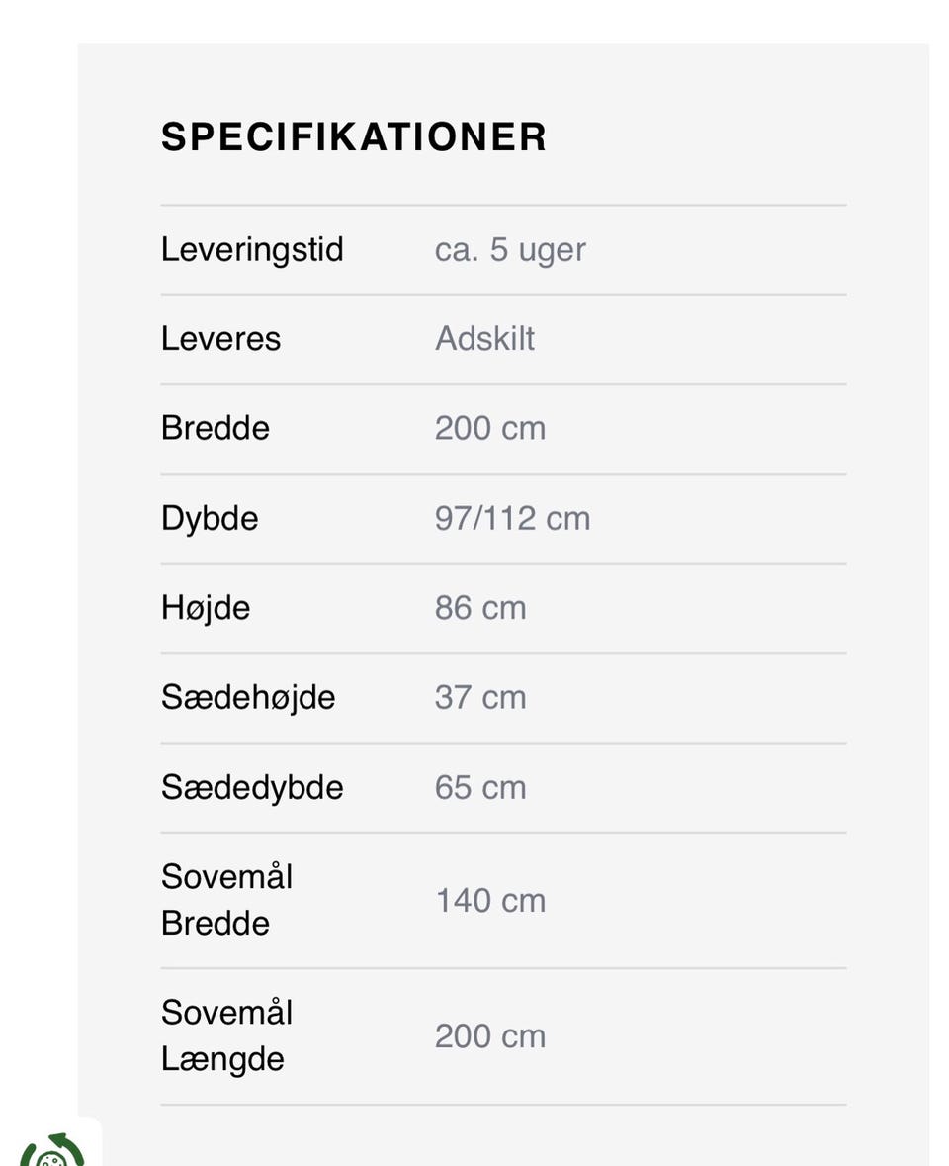Click the green cookie consent icon
The image size is (949, 1166).
point(51,1151)
